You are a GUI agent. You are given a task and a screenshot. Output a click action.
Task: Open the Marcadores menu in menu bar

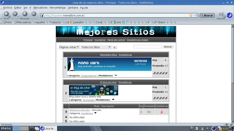coord(40,8)
